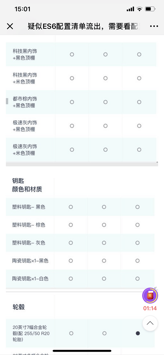Image resolution: width=164 pixels, height=355 pixels.
Task: Select first circle for 科技黑内饰+黑色顶棚
Action: [x=72, y=54]
